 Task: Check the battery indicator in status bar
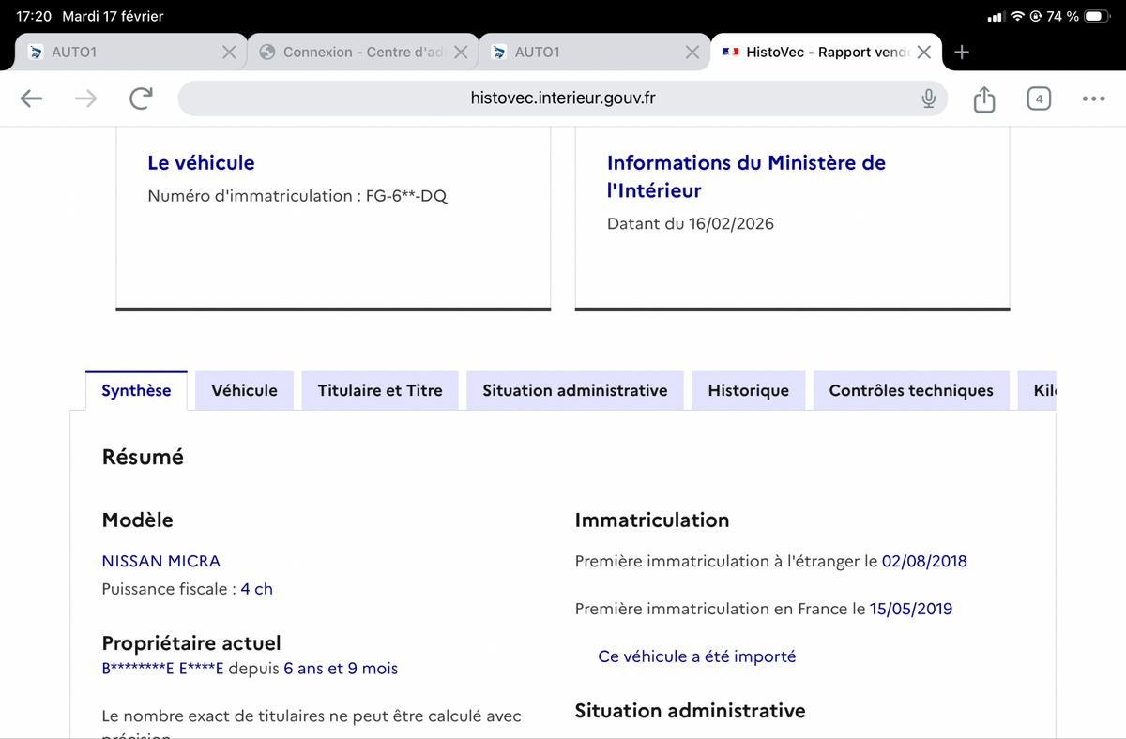click(1097, 17)
